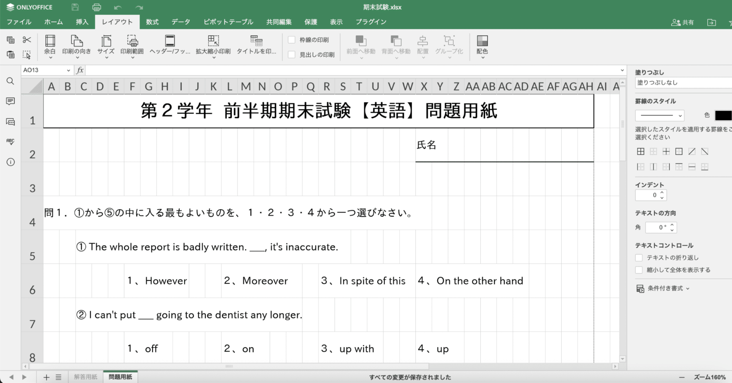Enable 枠線の印刷 checkbox
Image resolution: width=732 pixels, height=383 pixels.
pos(291,40)
